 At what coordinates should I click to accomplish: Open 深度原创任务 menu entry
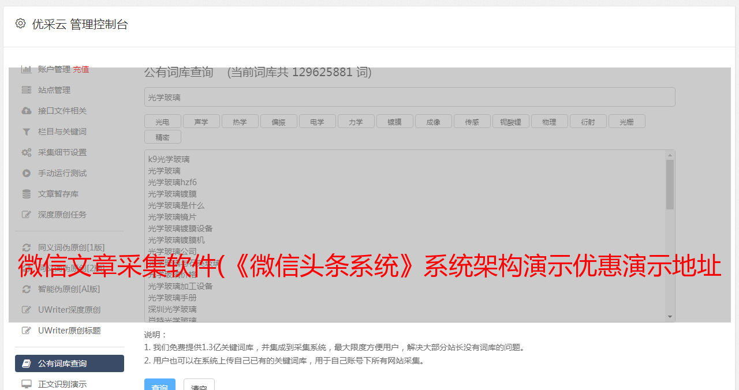pos(62,215)
